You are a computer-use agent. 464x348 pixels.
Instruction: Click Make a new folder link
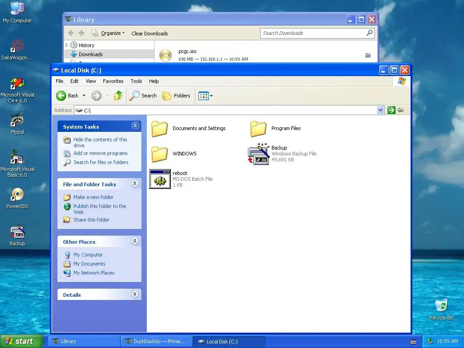click(93, 197)
